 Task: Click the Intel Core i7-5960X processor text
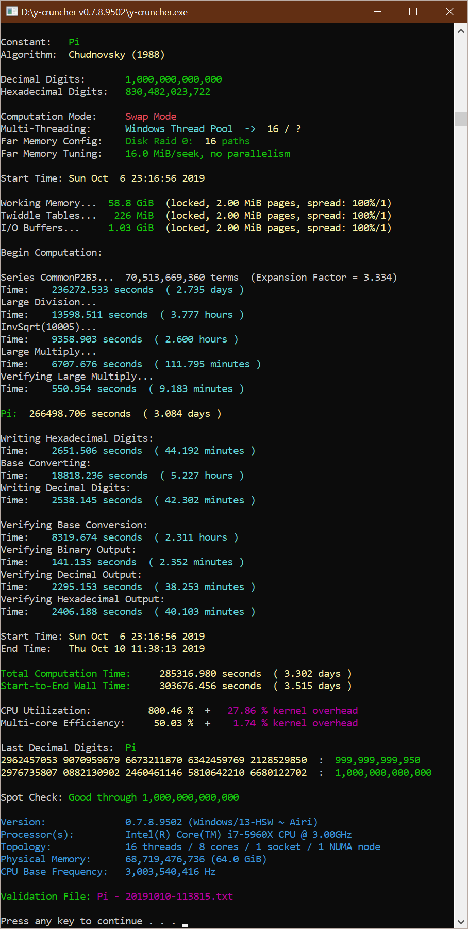tap(238, 835)
